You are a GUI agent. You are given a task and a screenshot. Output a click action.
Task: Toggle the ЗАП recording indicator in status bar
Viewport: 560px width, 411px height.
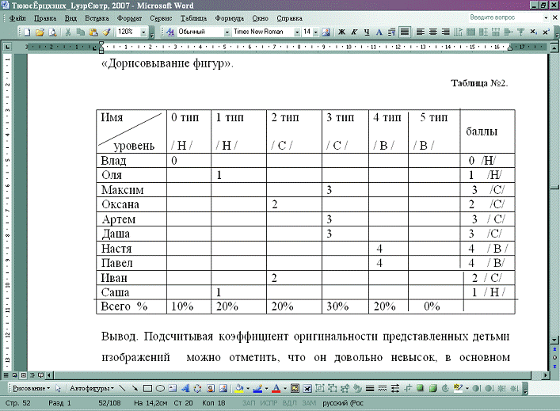coord(249,404)
